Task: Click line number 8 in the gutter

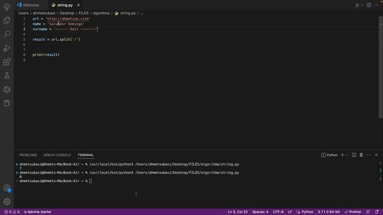Action: 24,54
